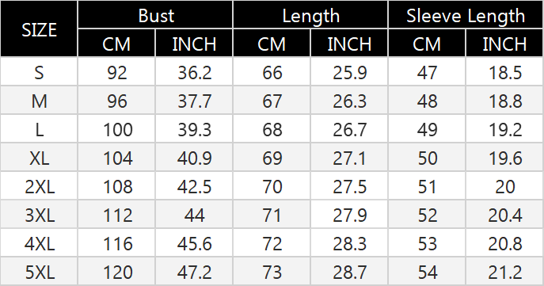Click the 44 bust inch value
This screenshot has height=286, width=544.
point(194,215)
